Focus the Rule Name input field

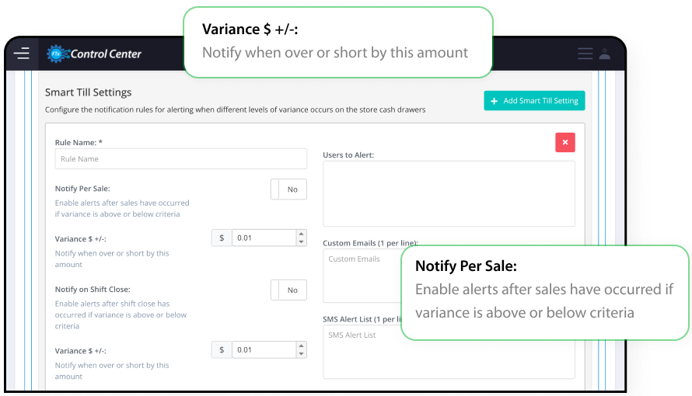click(181, 158)
